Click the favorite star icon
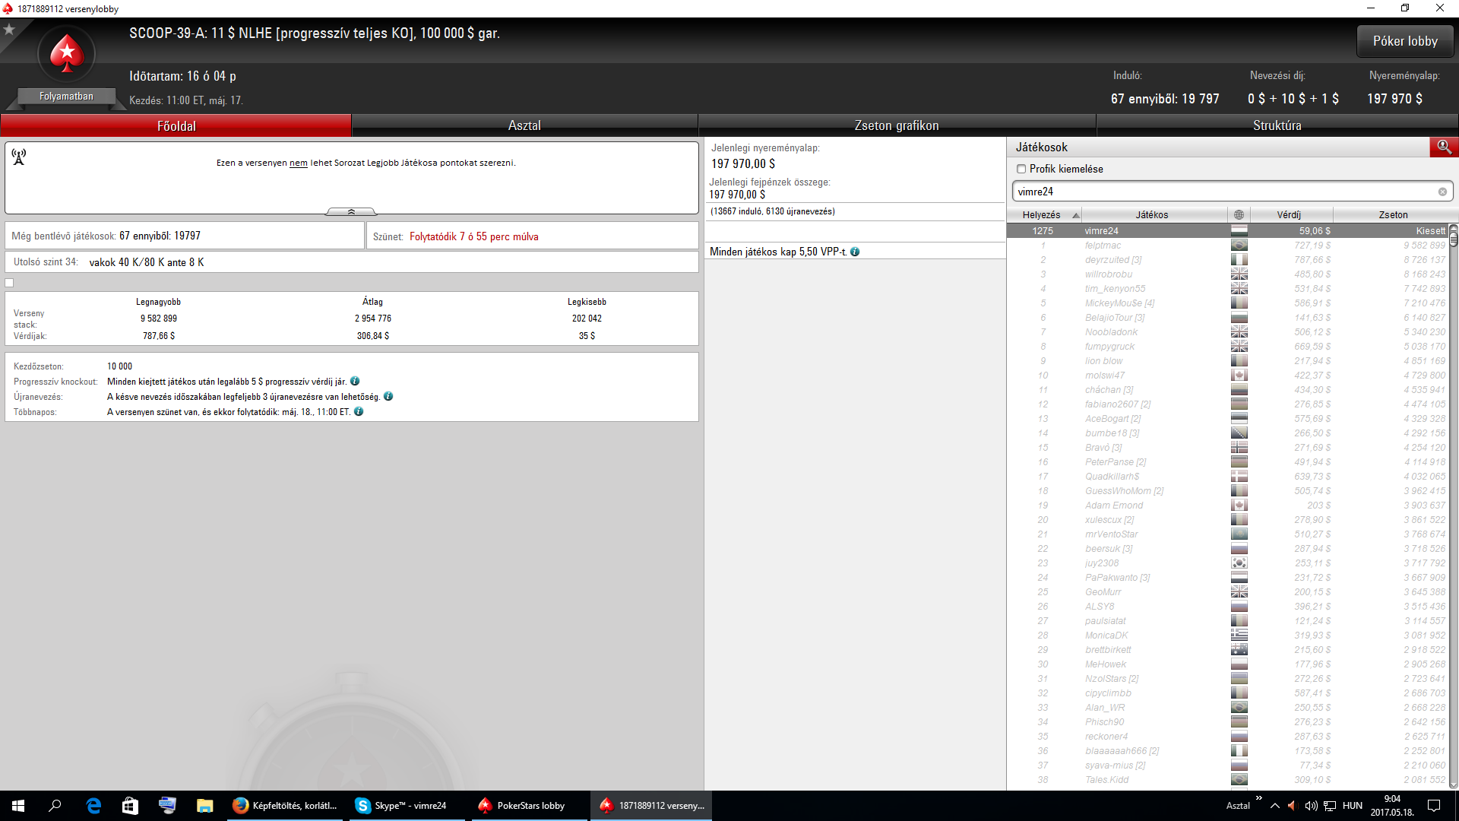This screenshot has width=1459, height=821. [9, 30]
